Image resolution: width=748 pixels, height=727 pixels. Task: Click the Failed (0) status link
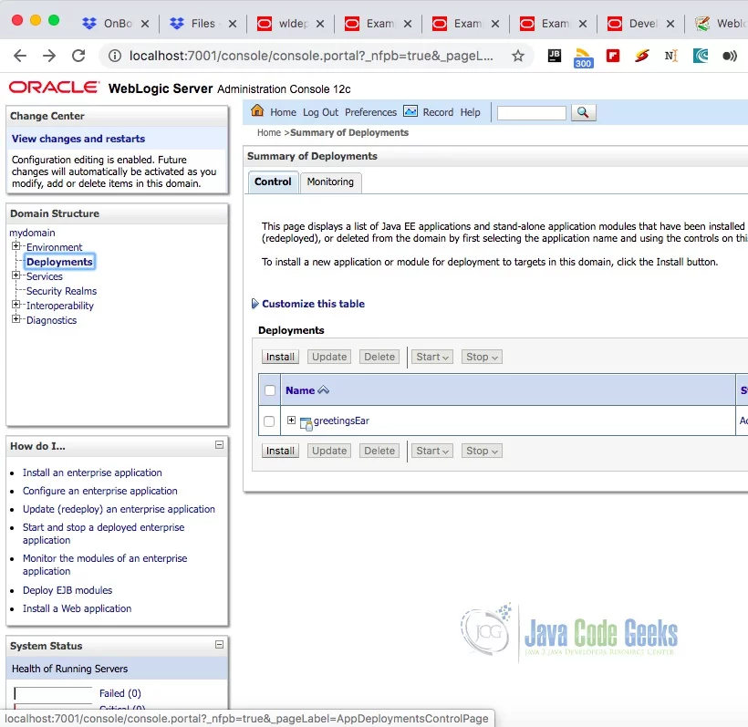(120, 693)
